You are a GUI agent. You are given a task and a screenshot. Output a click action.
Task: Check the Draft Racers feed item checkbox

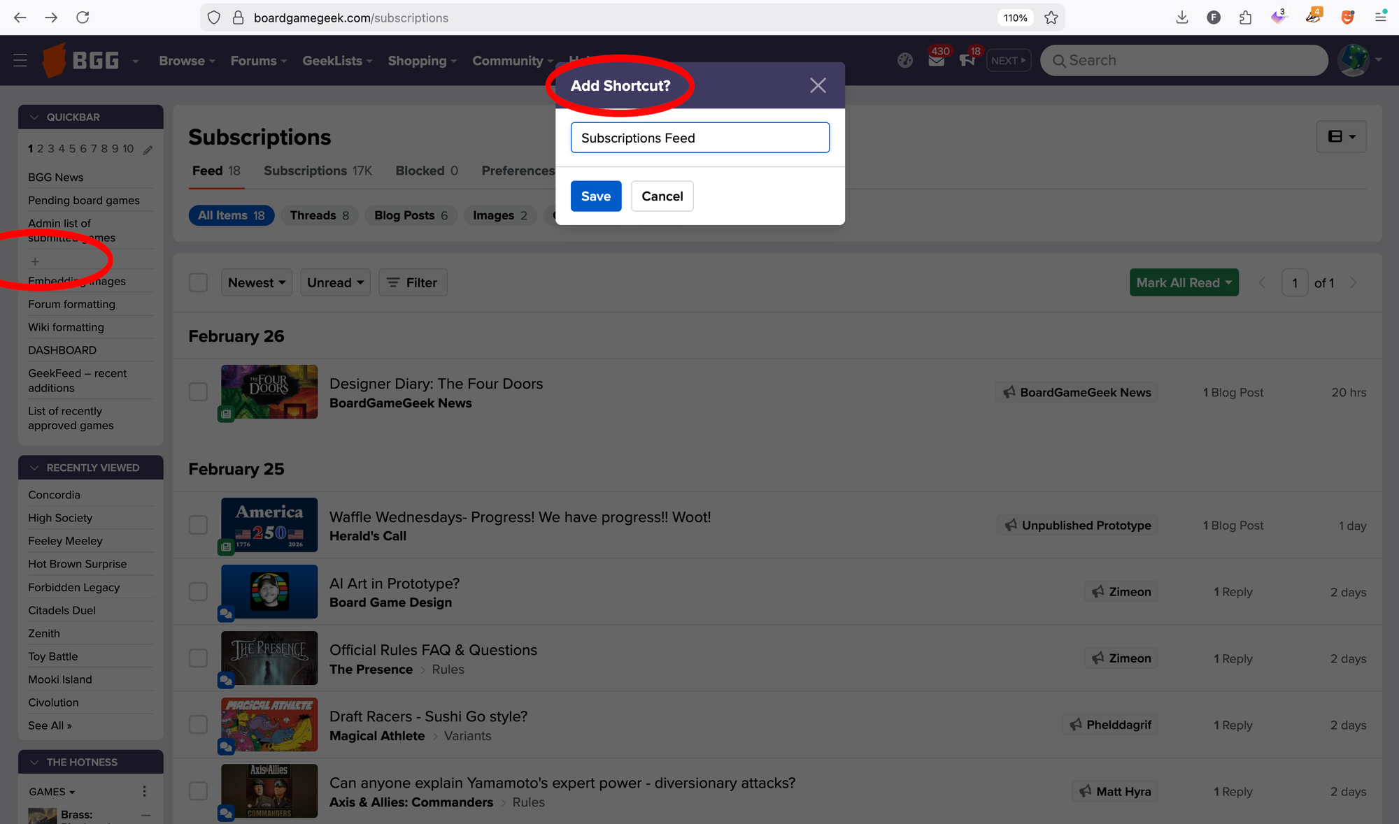[x=198, y=725]
